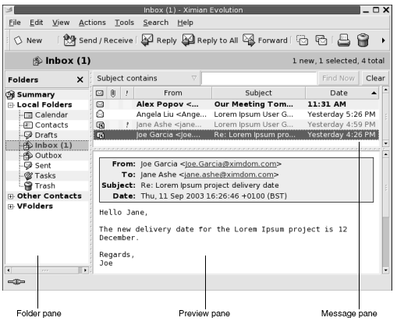Viewport: 397px width, 328px height.
Task: Click the Copy message to folder icon
Action: click(321, 41)
